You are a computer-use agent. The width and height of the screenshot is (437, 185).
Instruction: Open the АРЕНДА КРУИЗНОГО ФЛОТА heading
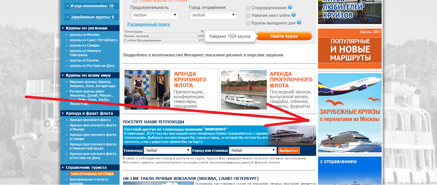pos(190,80)
